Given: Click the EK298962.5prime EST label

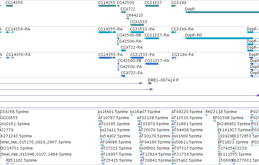Looking at the screenshot, I should click(x=233, y=124).
